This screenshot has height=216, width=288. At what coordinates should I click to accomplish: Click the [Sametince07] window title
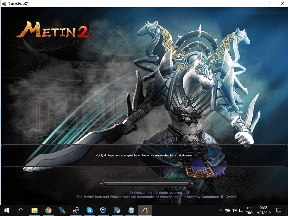tap(18, 4)
